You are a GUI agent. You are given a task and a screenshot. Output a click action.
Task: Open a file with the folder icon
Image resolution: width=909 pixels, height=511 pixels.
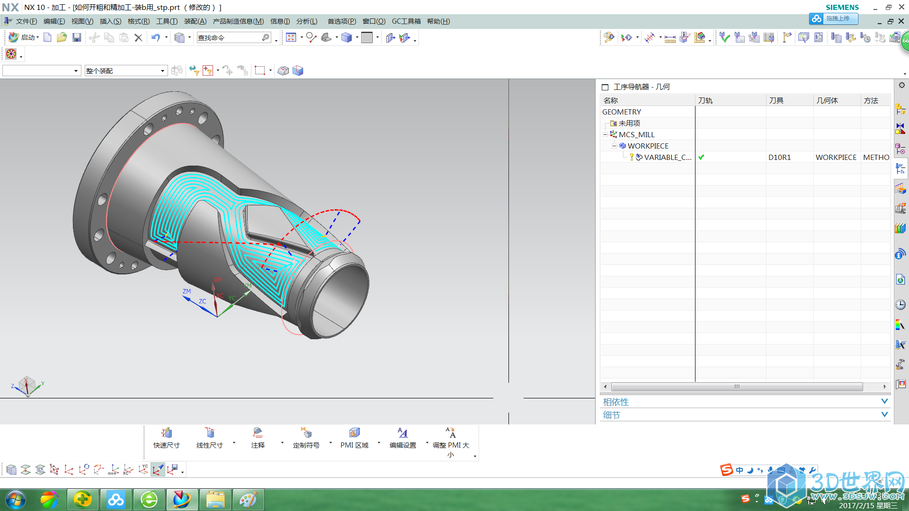coord(62,38)
